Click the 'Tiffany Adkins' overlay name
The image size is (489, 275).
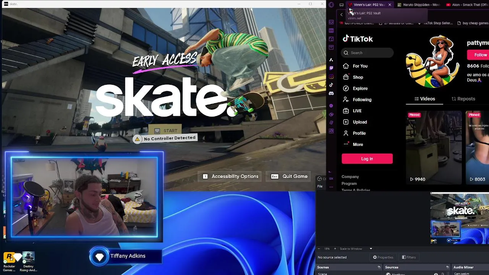tap(128, 256)
